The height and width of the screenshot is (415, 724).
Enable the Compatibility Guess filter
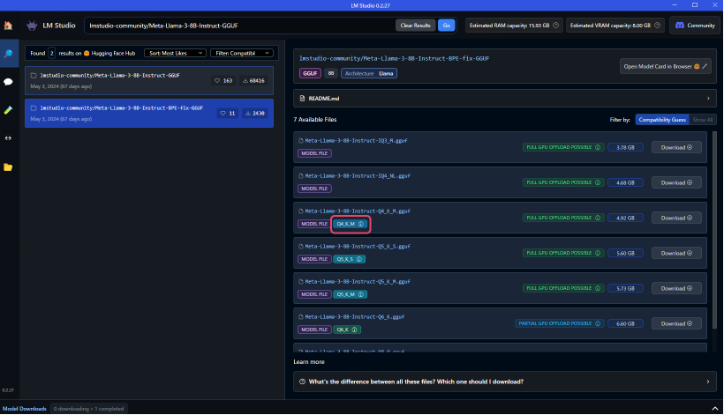[x=660, y=119]
